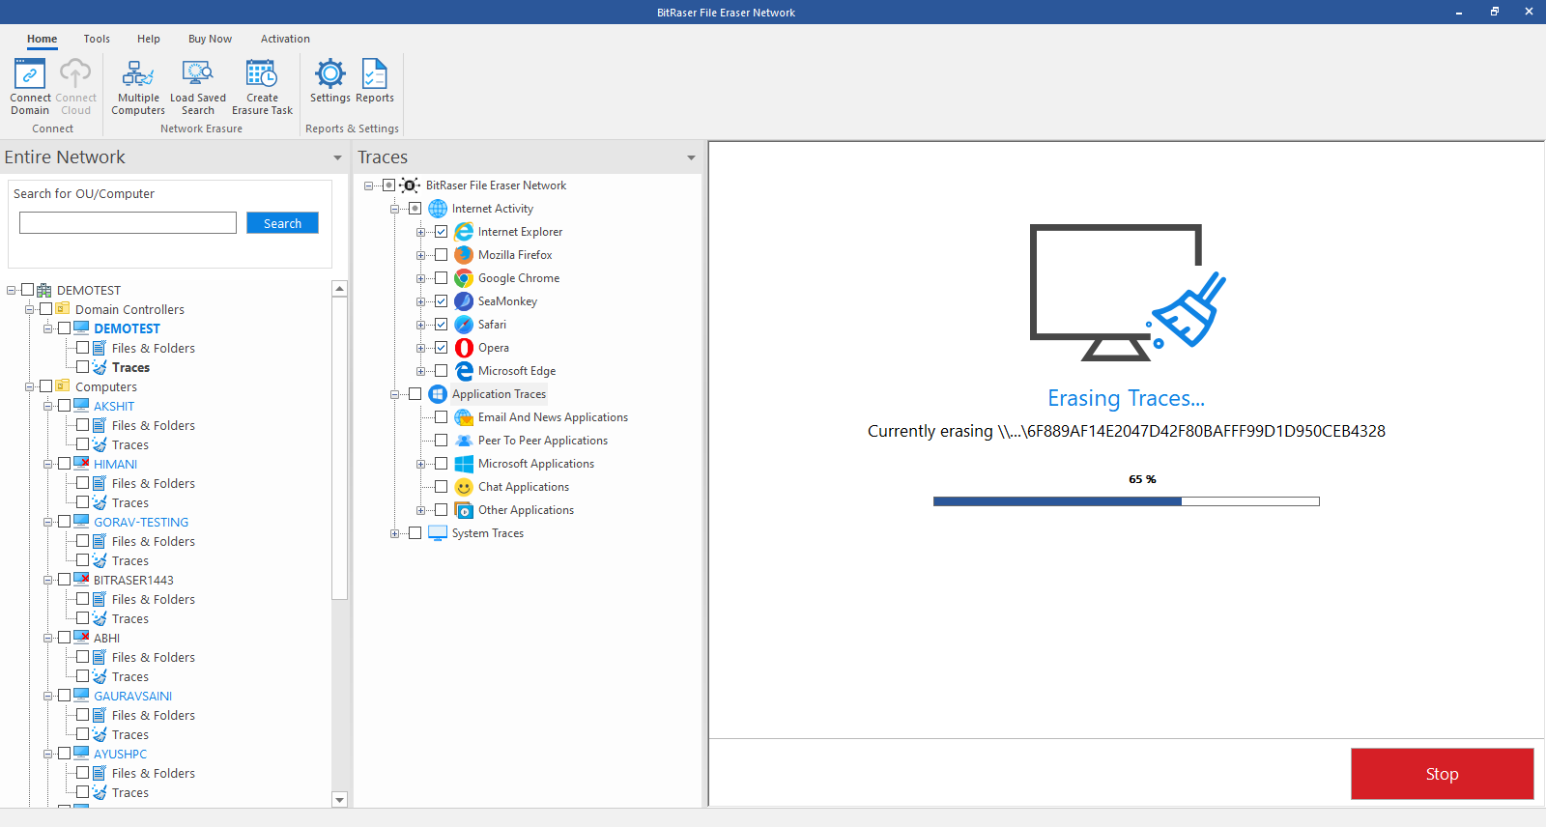Open the Entire Network panel dropdown arrow
The width and height of the screenshot is (1546, 827).
337,157
